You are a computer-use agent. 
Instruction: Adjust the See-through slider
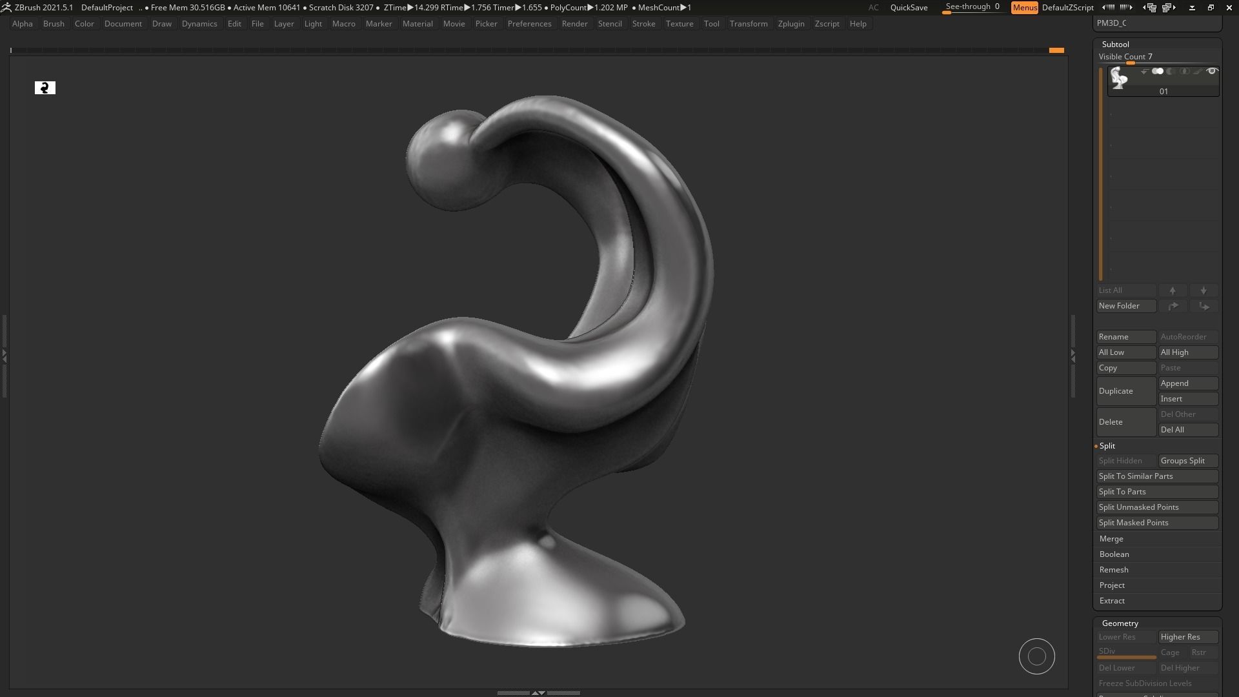tap(972, 7)
